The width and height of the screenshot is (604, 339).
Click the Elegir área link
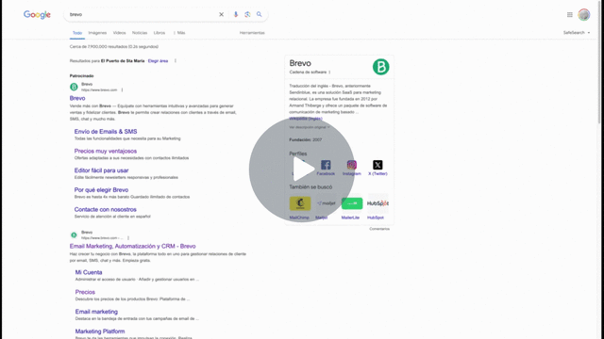pos(158,60)
